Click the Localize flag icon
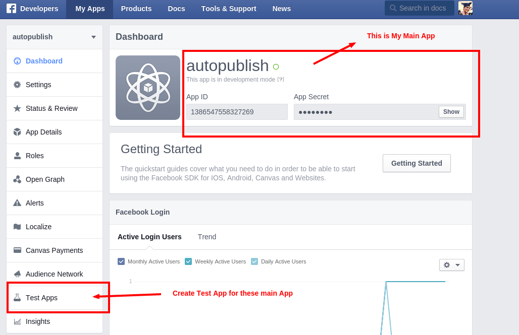The width and height of the screenshot is (519, 335). coord(17,227)
